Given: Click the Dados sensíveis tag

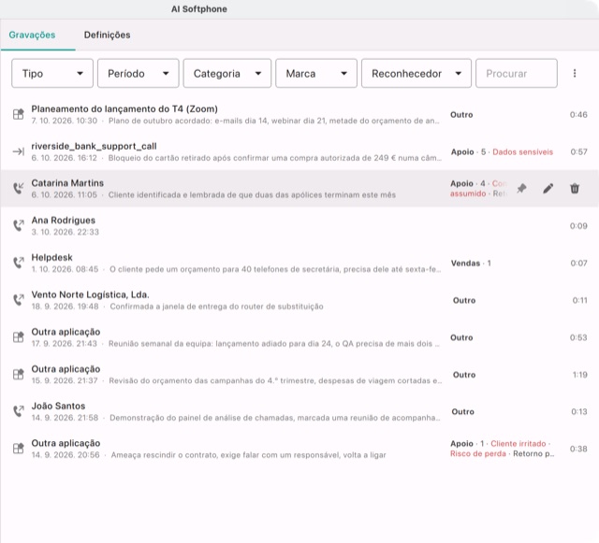Looking at the screenshot, I should (x=522, y=152).
